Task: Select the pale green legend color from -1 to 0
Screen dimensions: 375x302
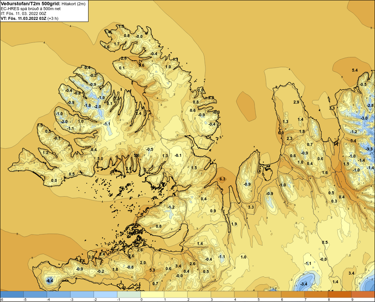Action: click(129, 294)
